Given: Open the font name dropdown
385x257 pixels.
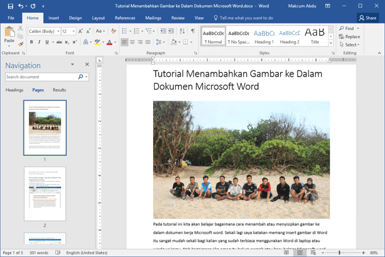Looking at the screenshot, I should (59, 32).
